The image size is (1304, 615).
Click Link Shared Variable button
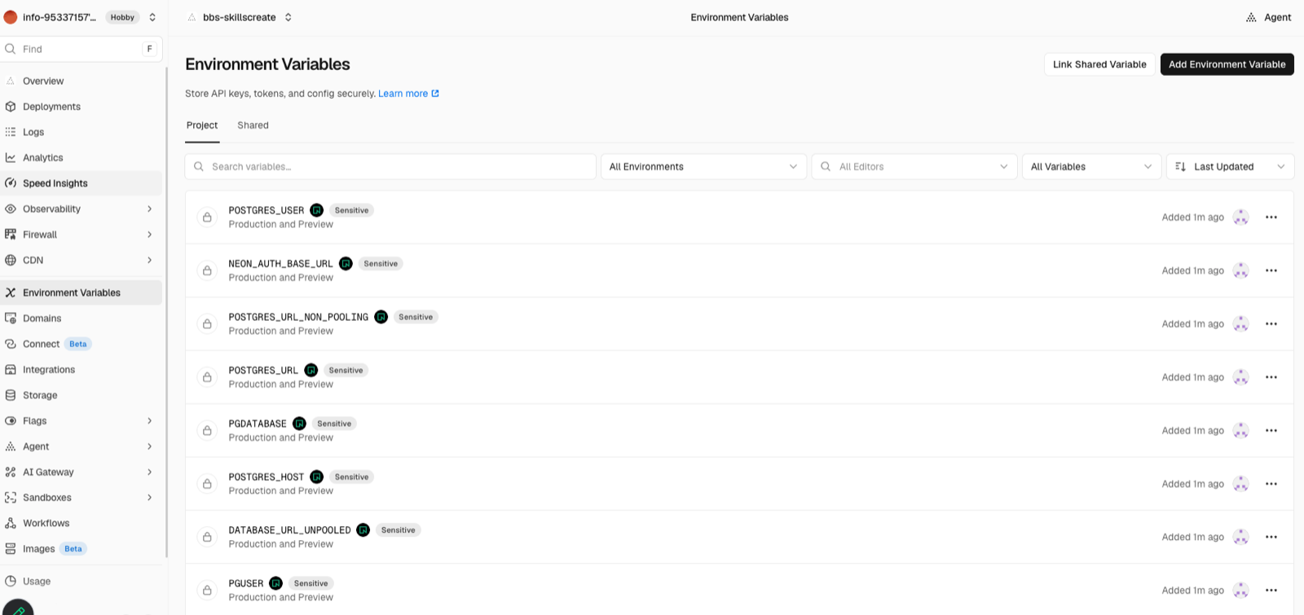coord(1099,64)
